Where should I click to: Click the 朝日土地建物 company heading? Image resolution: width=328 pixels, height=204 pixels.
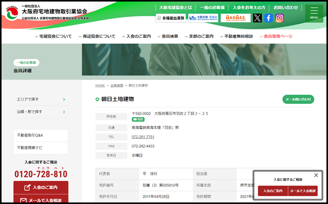coord(117,99)
